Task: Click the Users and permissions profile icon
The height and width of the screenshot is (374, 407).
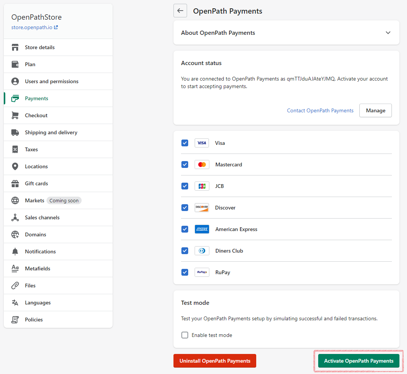Action: click(15, 81)
